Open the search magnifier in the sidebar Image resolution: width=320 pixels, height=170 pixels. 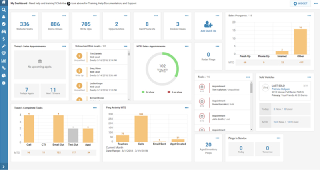4,10
